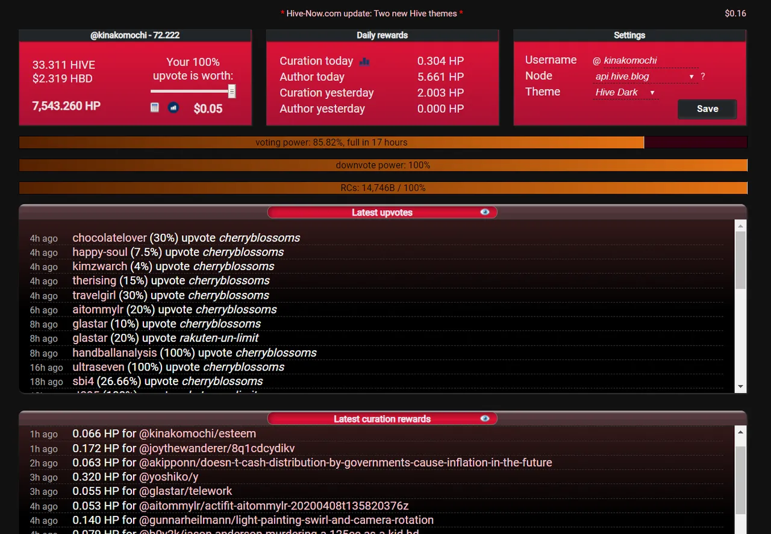The height and width of the screenshot is (534, 771).
Task: Click the Latest upvotes list scroll-up arrow
Action: click(x=741, y=225)
